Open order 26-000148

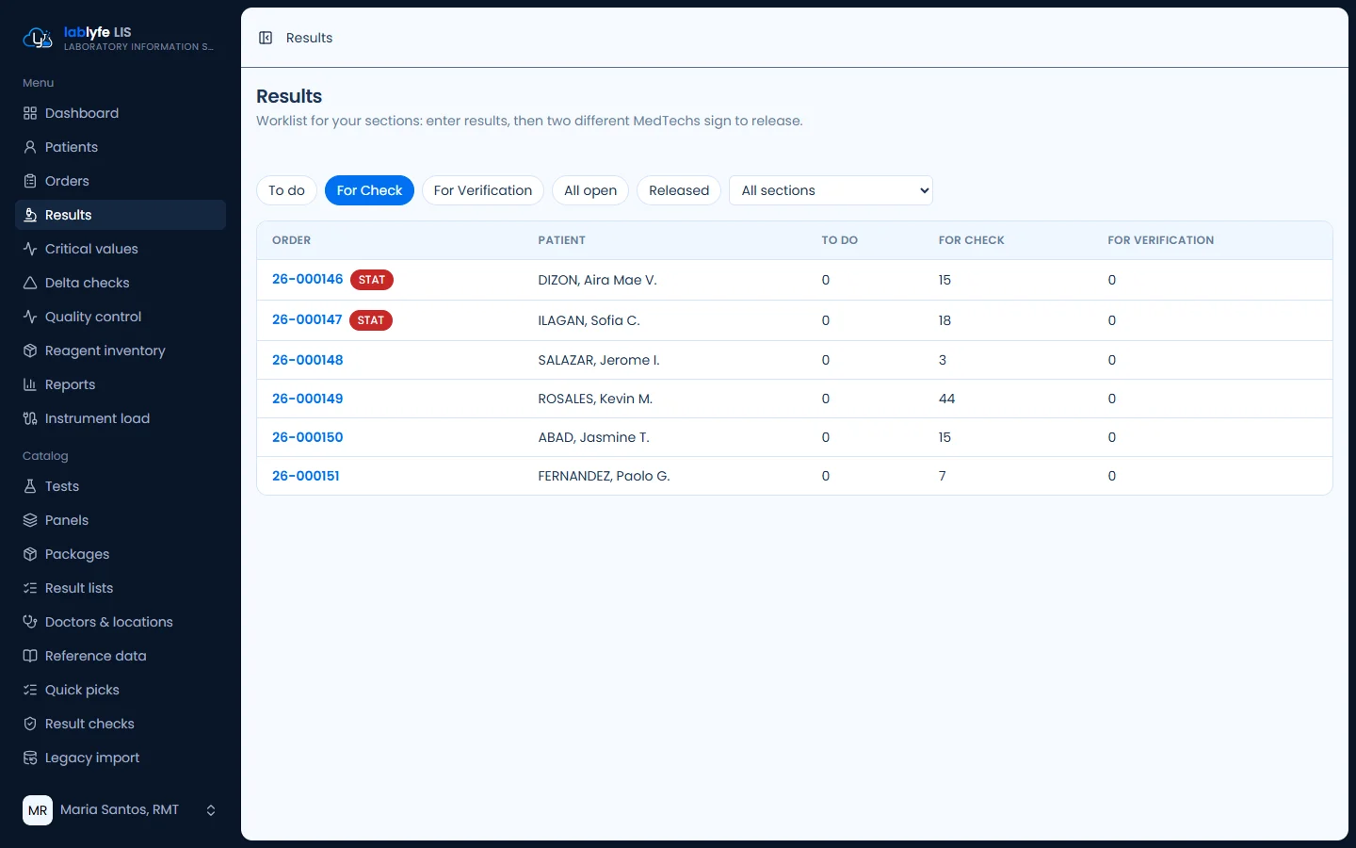(x=307, y=360)
